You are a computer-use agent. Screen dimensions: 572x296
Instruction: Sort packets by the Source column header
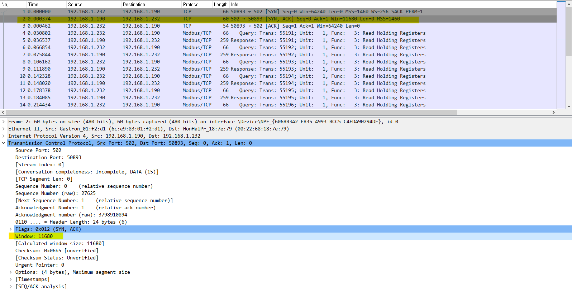(94, 4)
